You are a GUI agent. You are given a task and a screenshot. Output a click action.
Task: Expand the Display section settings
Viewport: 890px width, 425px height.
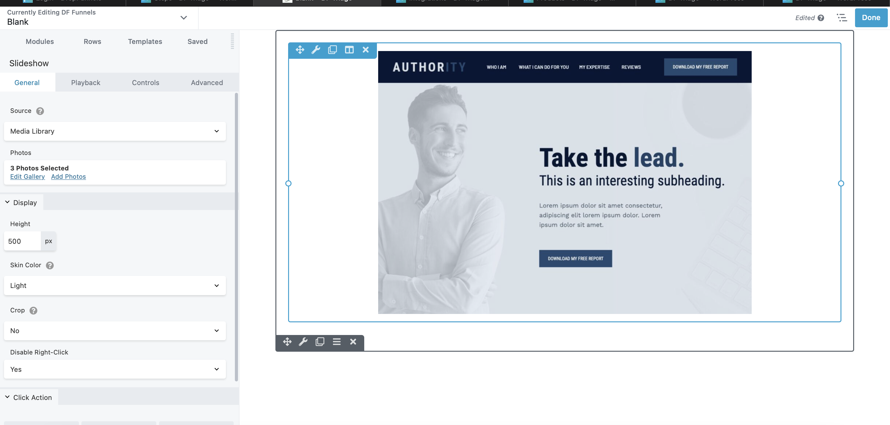[x=24, y=201]
